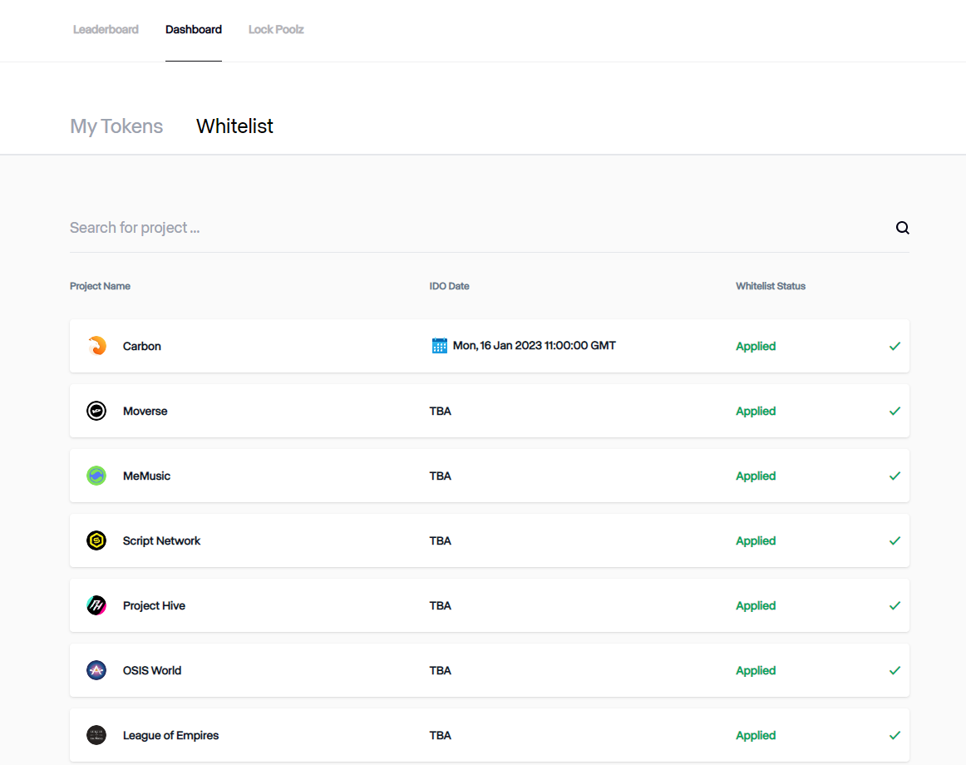Screen dimensions: 966x765
Task: Click Applied status in Moverse row
Action: point(756,411)
